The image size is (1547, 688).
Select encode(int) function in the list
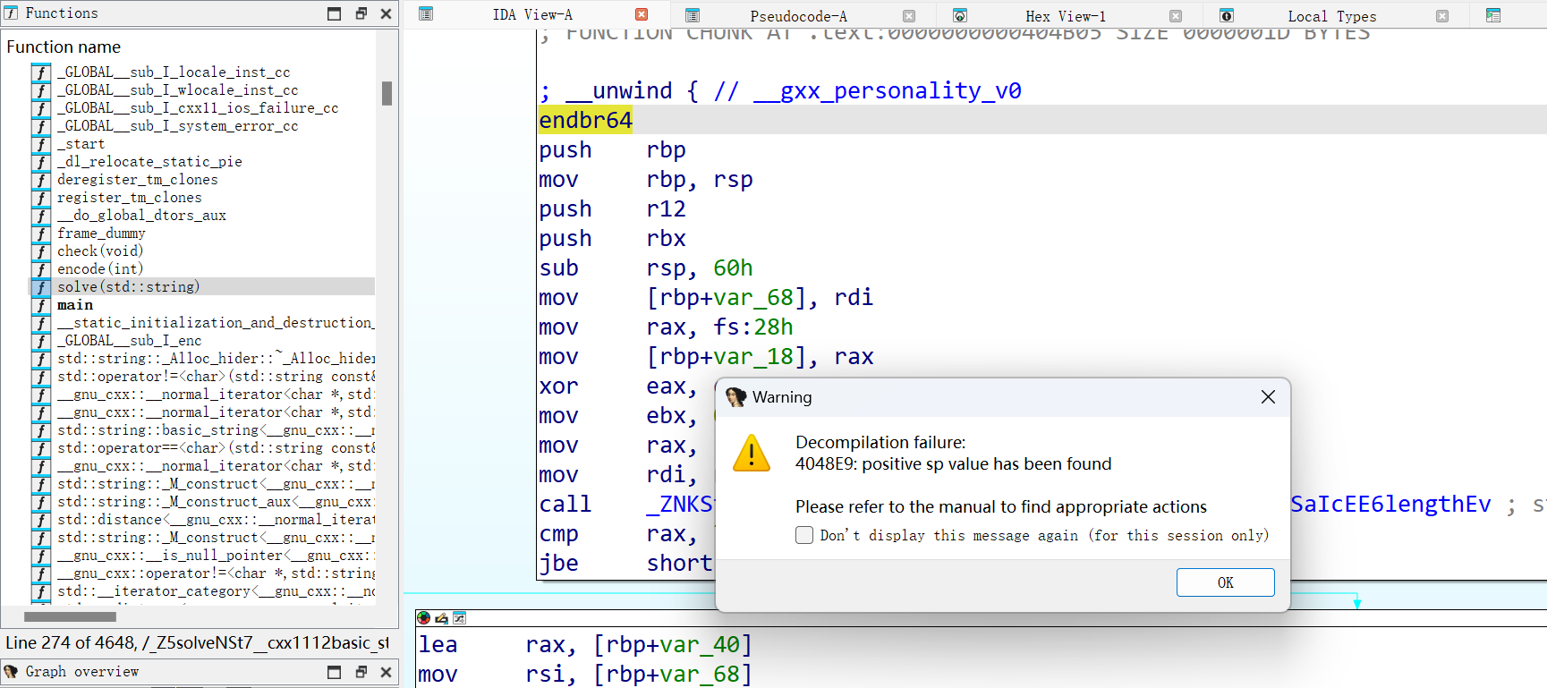point(100,269)
